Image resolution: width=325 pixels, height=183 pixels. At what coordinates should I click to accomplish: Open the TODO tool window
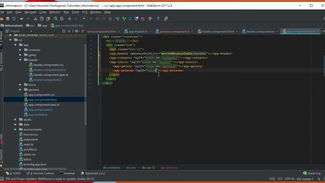(x=13, y=173)
